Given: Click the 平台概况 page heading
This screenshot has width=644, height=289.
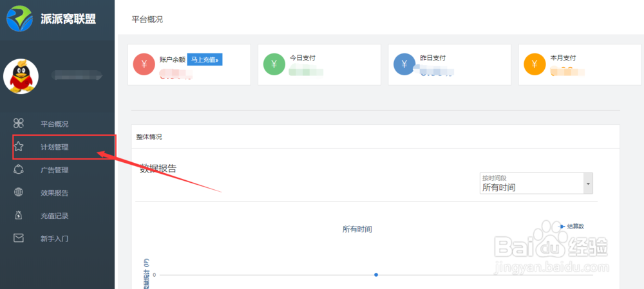Looking at the screenshot, I should pyautogui.click(x=147, y=20).
